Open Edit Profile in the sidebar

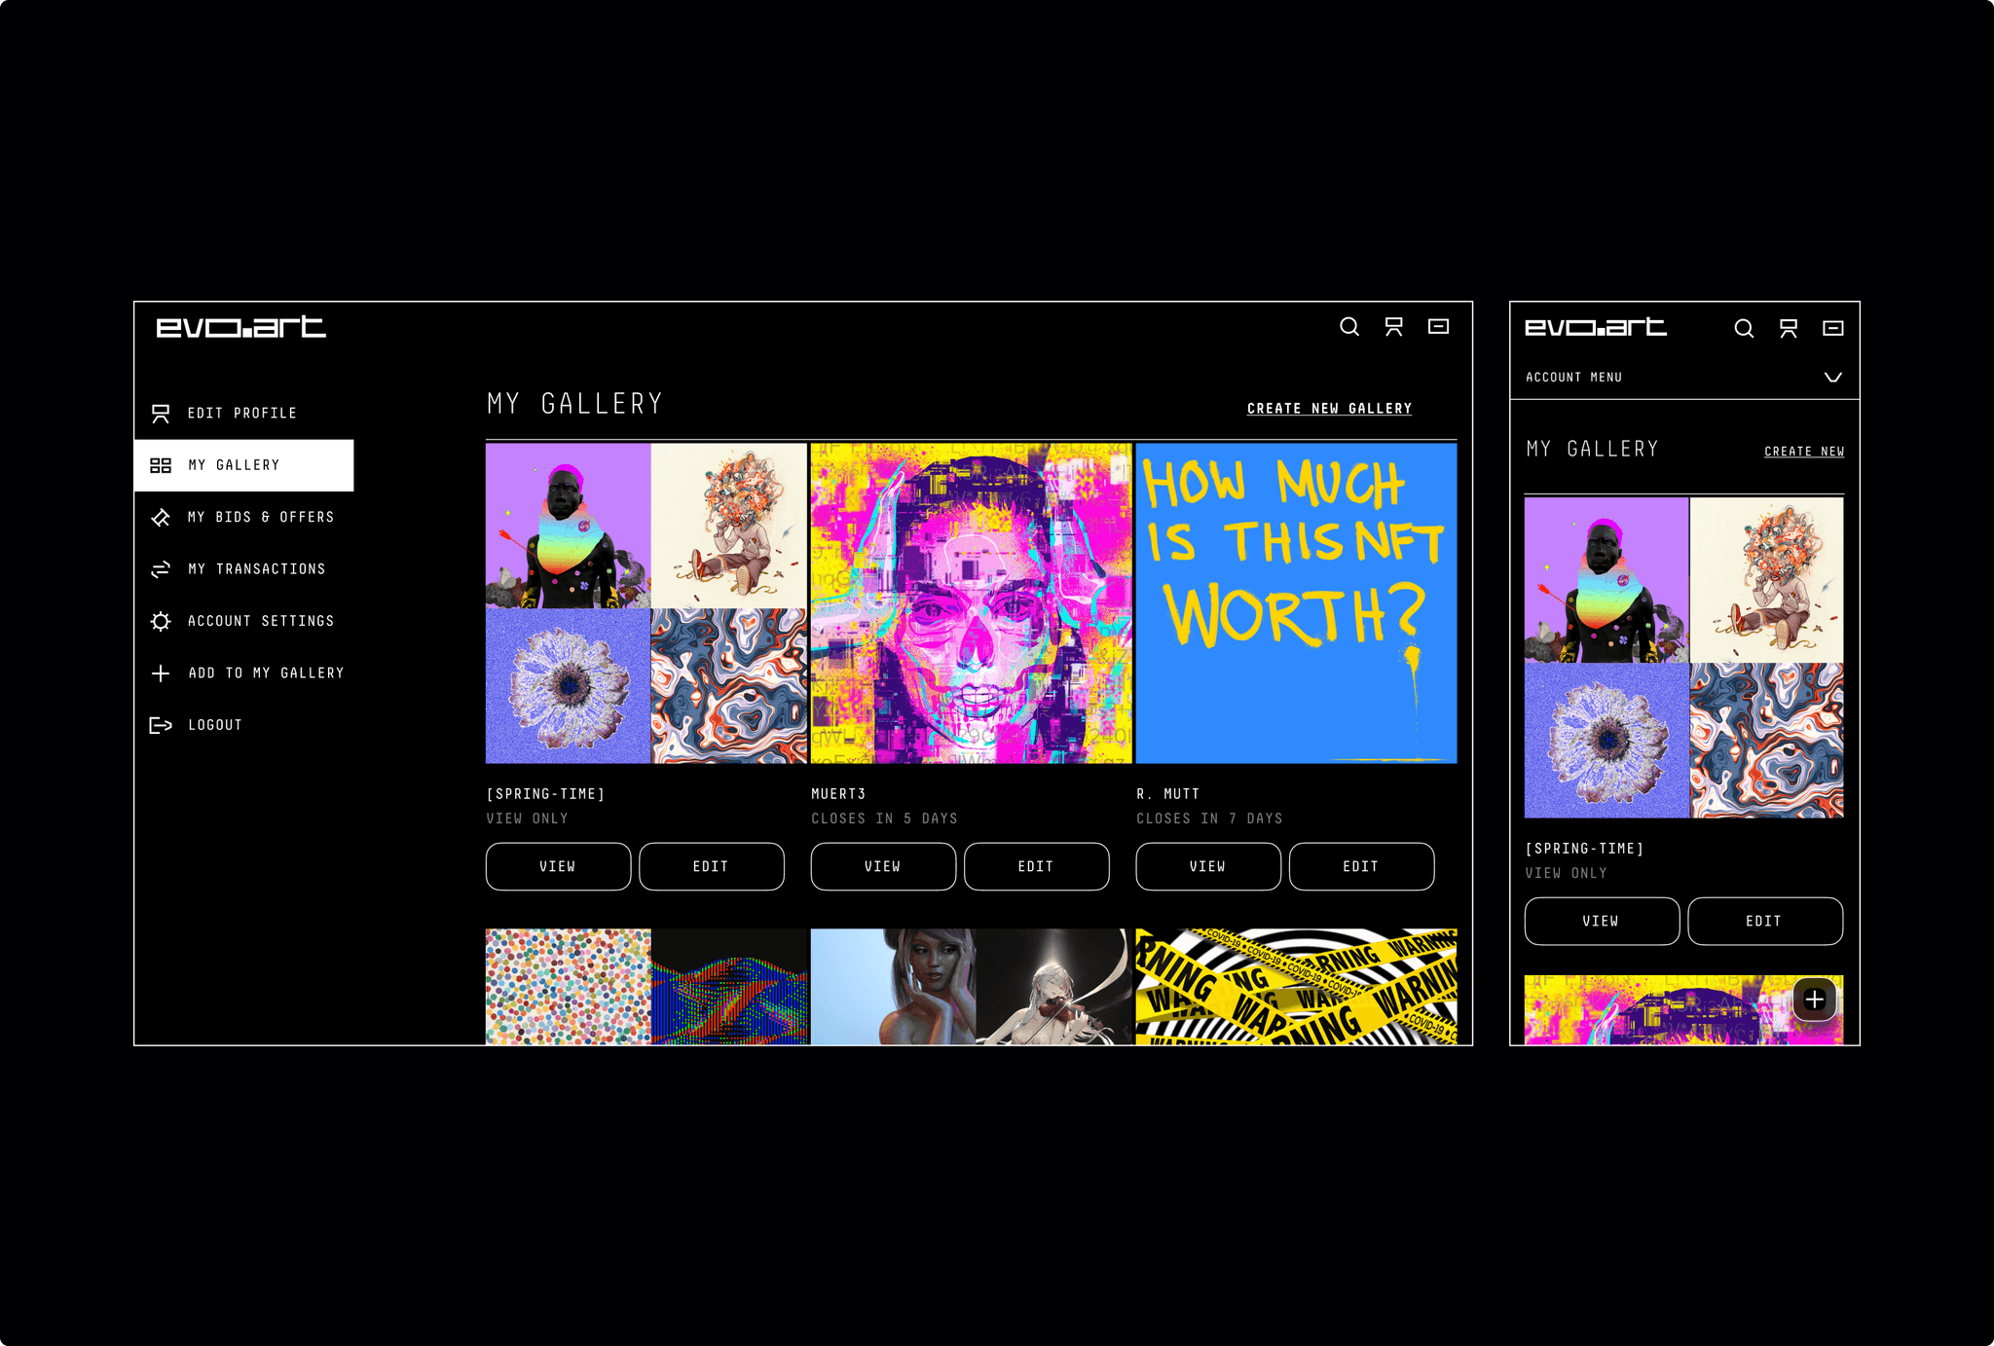(x=241, y=414)
